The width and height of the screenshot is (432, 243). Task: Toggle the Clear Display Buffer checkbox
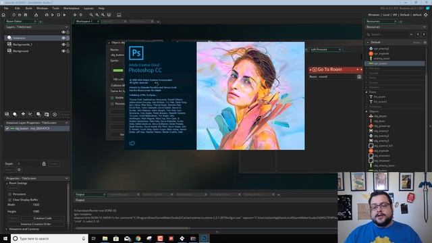click(9, 200)
